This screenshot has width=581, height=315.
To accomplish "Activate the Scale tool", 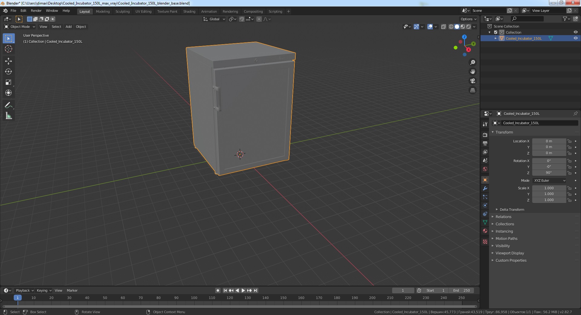I will click(8, 82).
